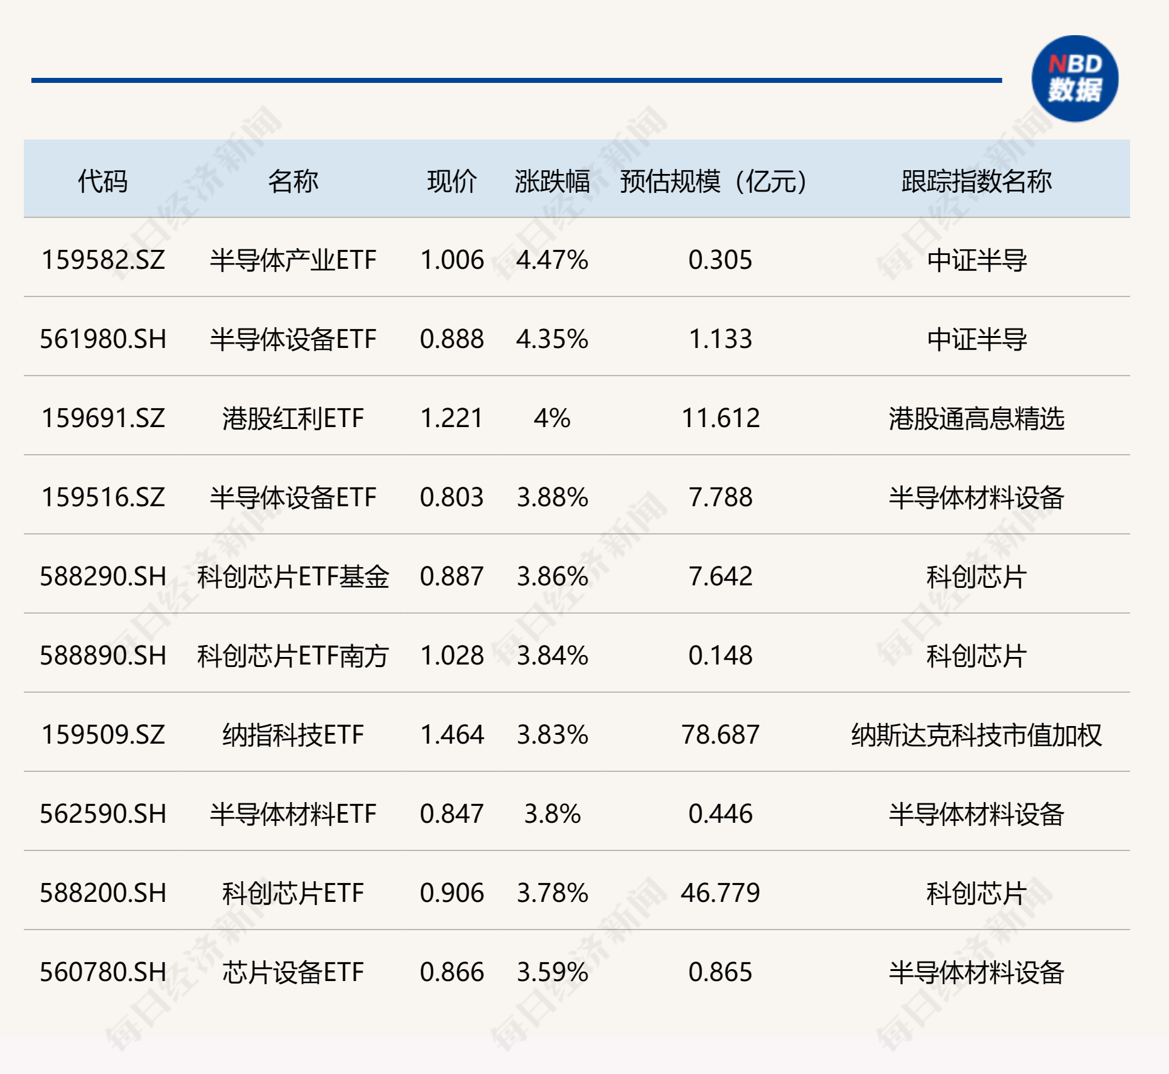Viewport: 1169px width, 1074px height.
Task: Click the 跟踪指数名称 column header
Action: [x=976, y=182]
